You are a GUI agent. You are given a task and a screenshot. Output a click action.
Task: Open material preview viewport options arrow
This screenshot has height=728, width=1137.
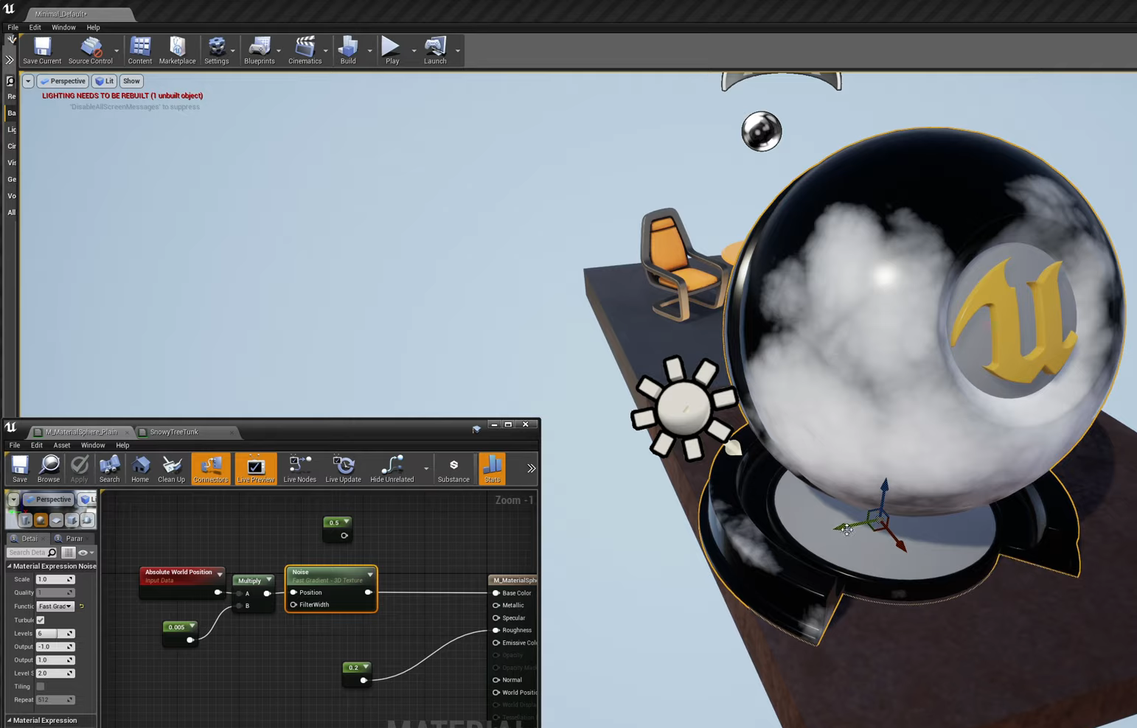14,500
